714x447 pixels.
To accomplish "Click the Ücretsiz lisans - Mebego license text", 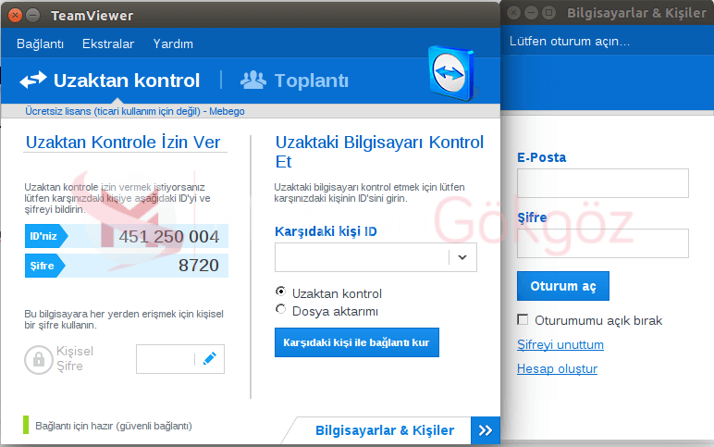I will click(x=135, y=111).
